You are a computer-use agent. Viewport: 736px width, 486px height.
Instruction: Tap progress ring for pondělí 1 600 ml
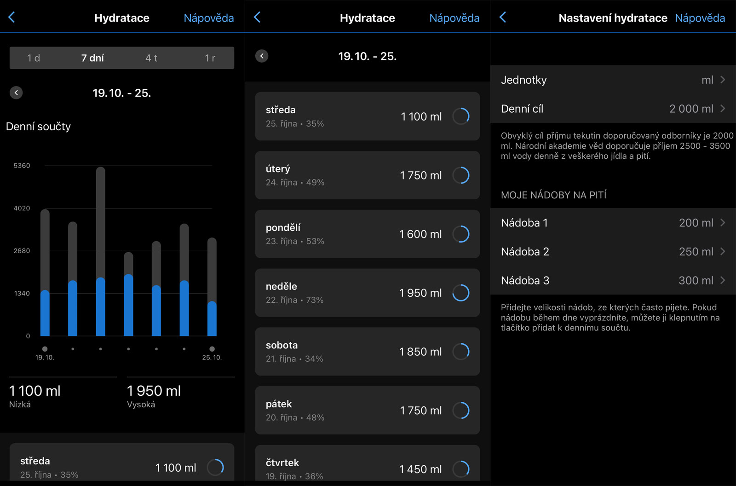click(x=461, y=234)
